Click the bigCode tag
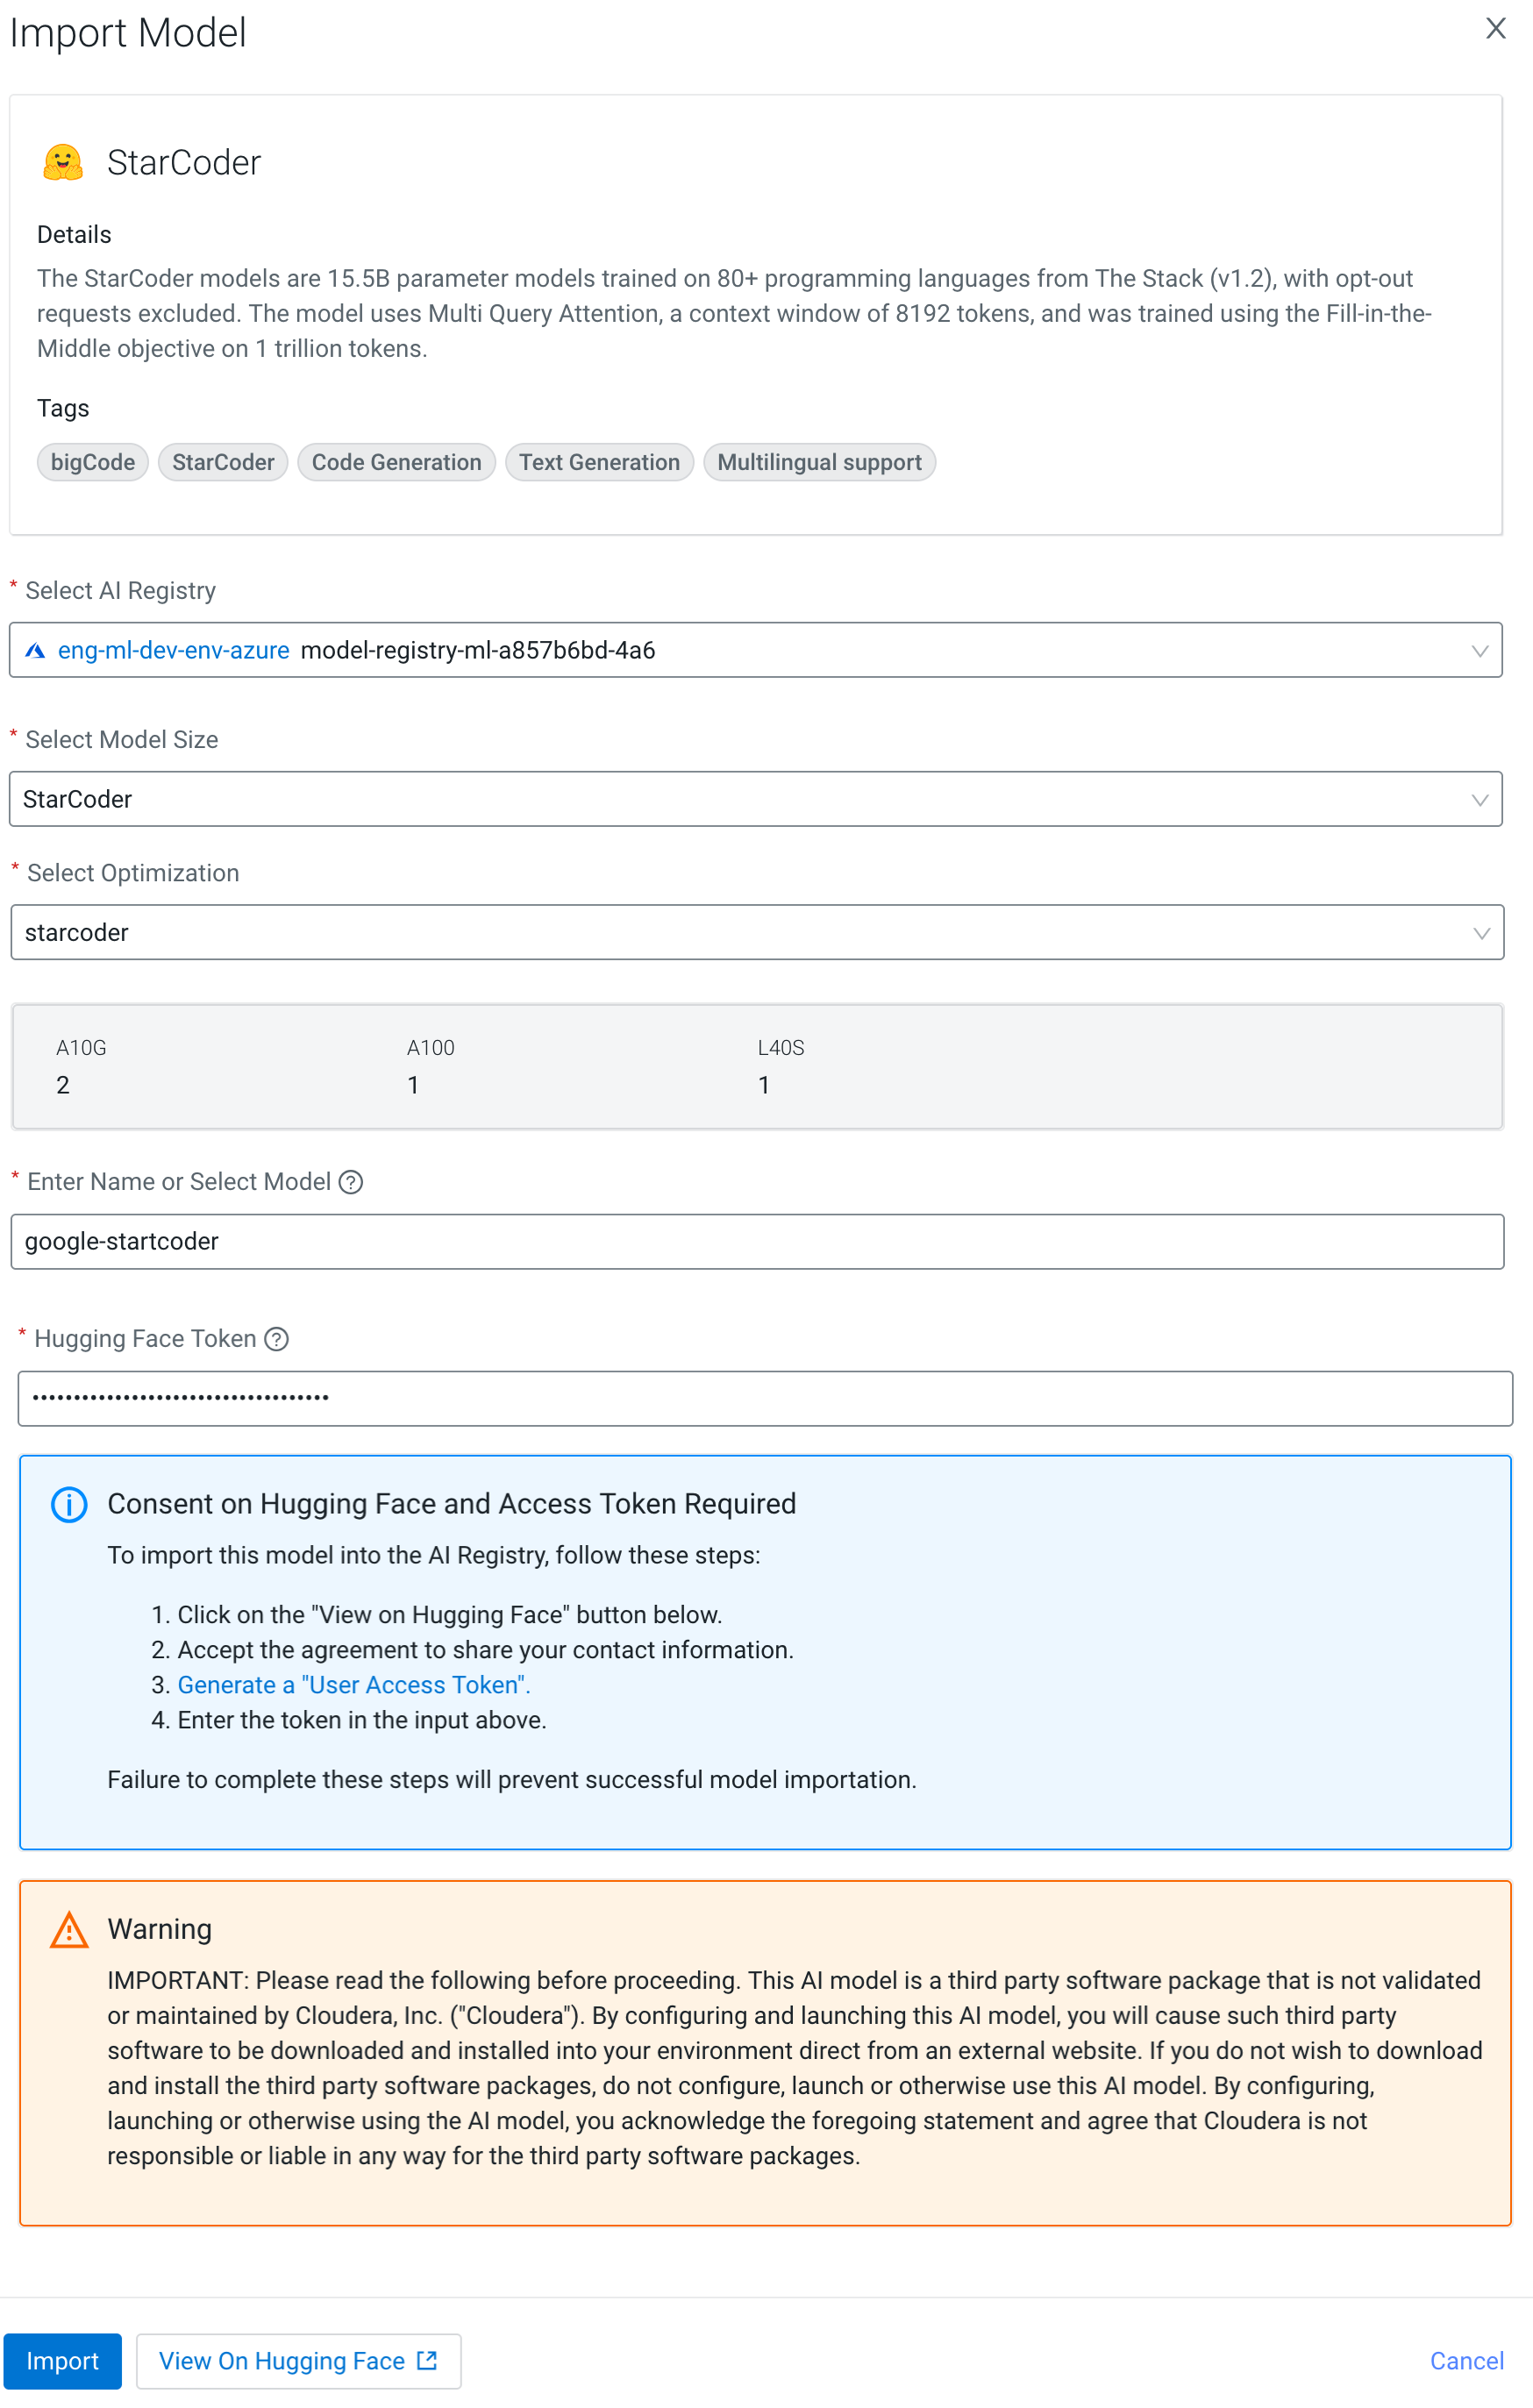The width and height of the screenshot is (1533, 2408). [x=93, y=462]
